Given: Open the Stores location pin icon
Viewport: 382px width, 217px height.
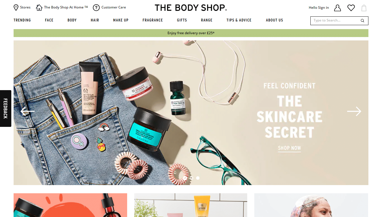Looking at the screenshot, I should [x=16, y=8].
